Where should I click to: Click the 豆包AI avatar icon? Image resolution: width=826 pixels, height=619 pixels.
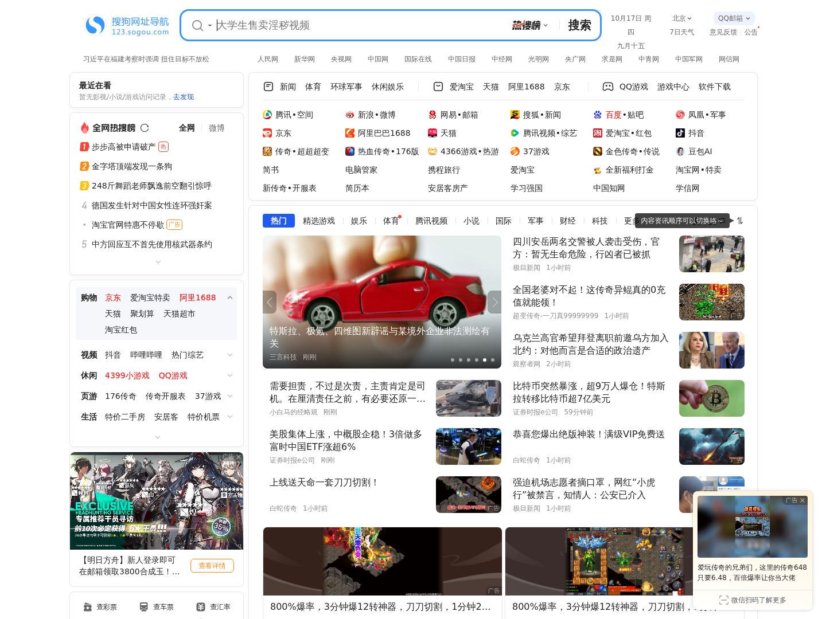click(x=680, y=151)
